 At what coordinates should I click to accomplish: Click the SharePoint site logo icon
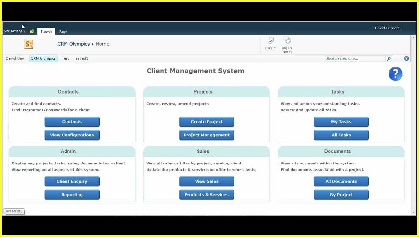pyautogui.click(x=29, y=44)
